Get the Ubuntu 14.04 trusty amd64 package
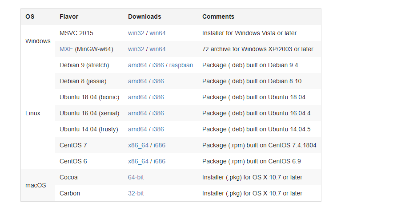 click(137, 129)
